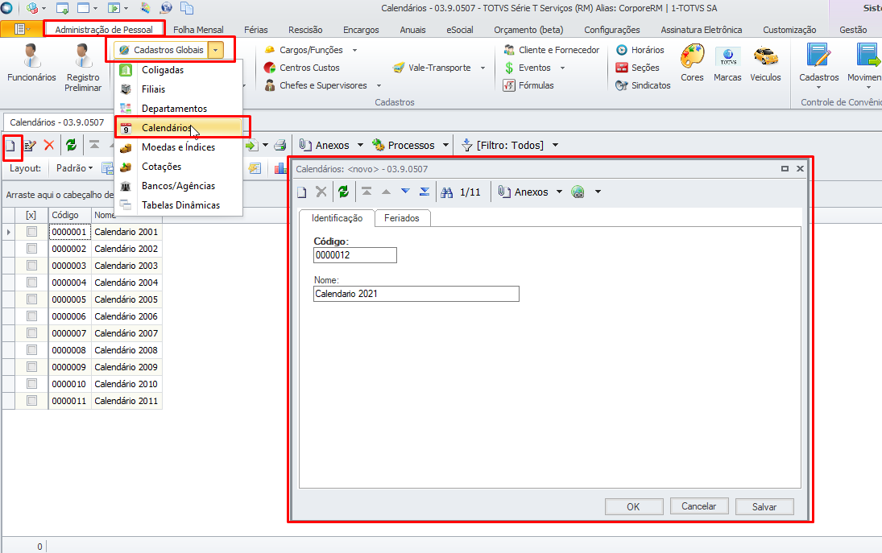Jump to last record in dialog
This screenshot has height=553, width=882.
click(x=424, y=192)
